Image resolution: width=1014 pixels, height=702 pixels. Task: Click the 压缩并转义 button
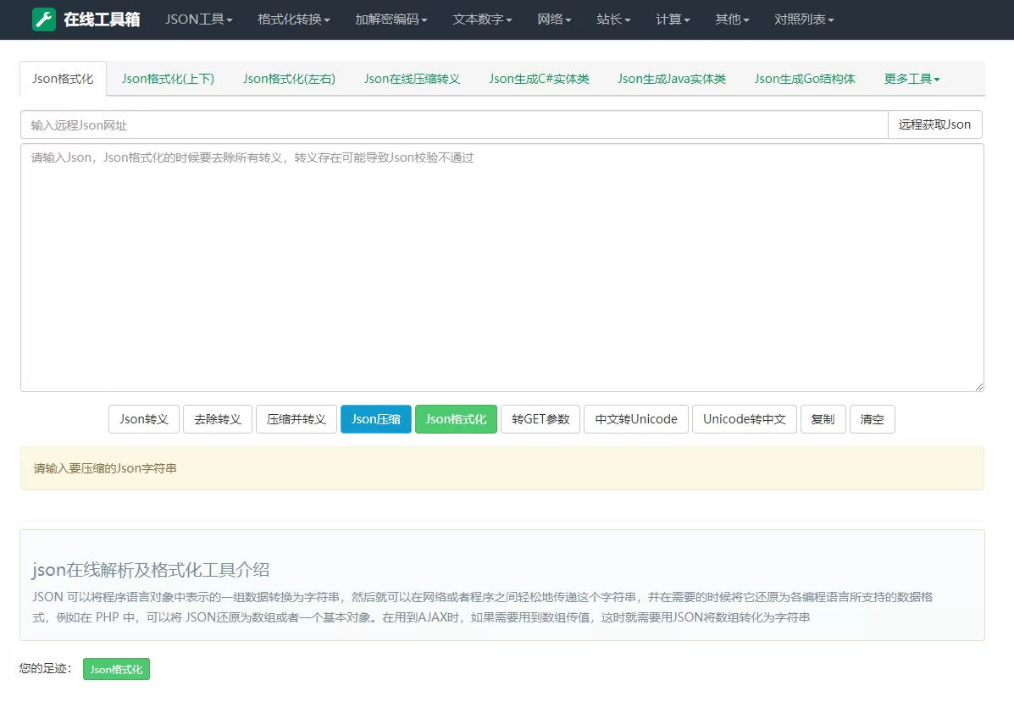[x=296, y=418]
